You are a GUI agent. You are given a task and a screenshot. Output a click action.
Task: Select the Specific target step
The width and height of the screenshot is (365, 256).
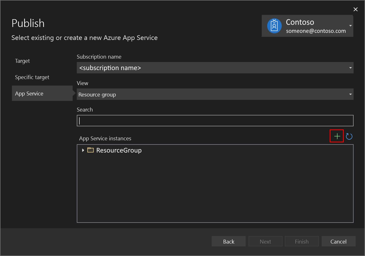coord(32,77)
